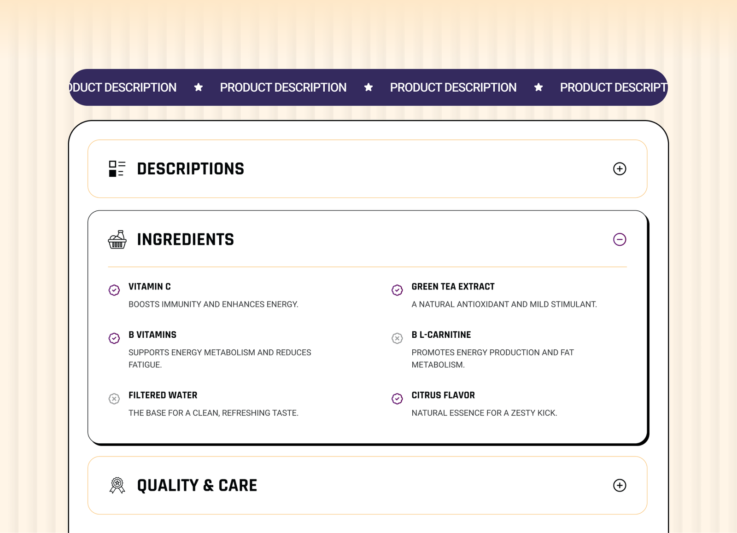The image size is (737, 533).
Task: Click the cross badge next to B L-Carnitine
Action: pyautogui.click(x=397, y=338)
